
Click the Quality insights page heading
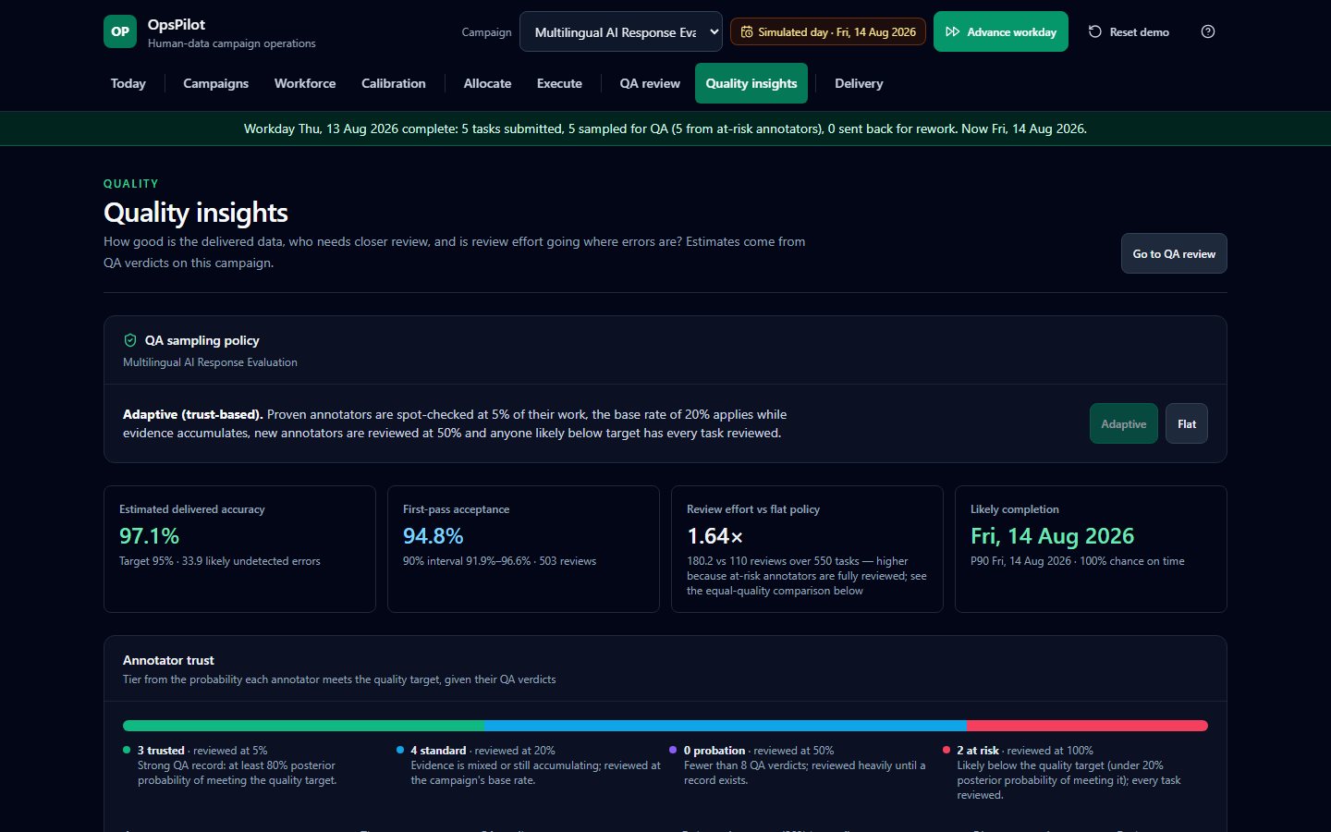(196, 213)
